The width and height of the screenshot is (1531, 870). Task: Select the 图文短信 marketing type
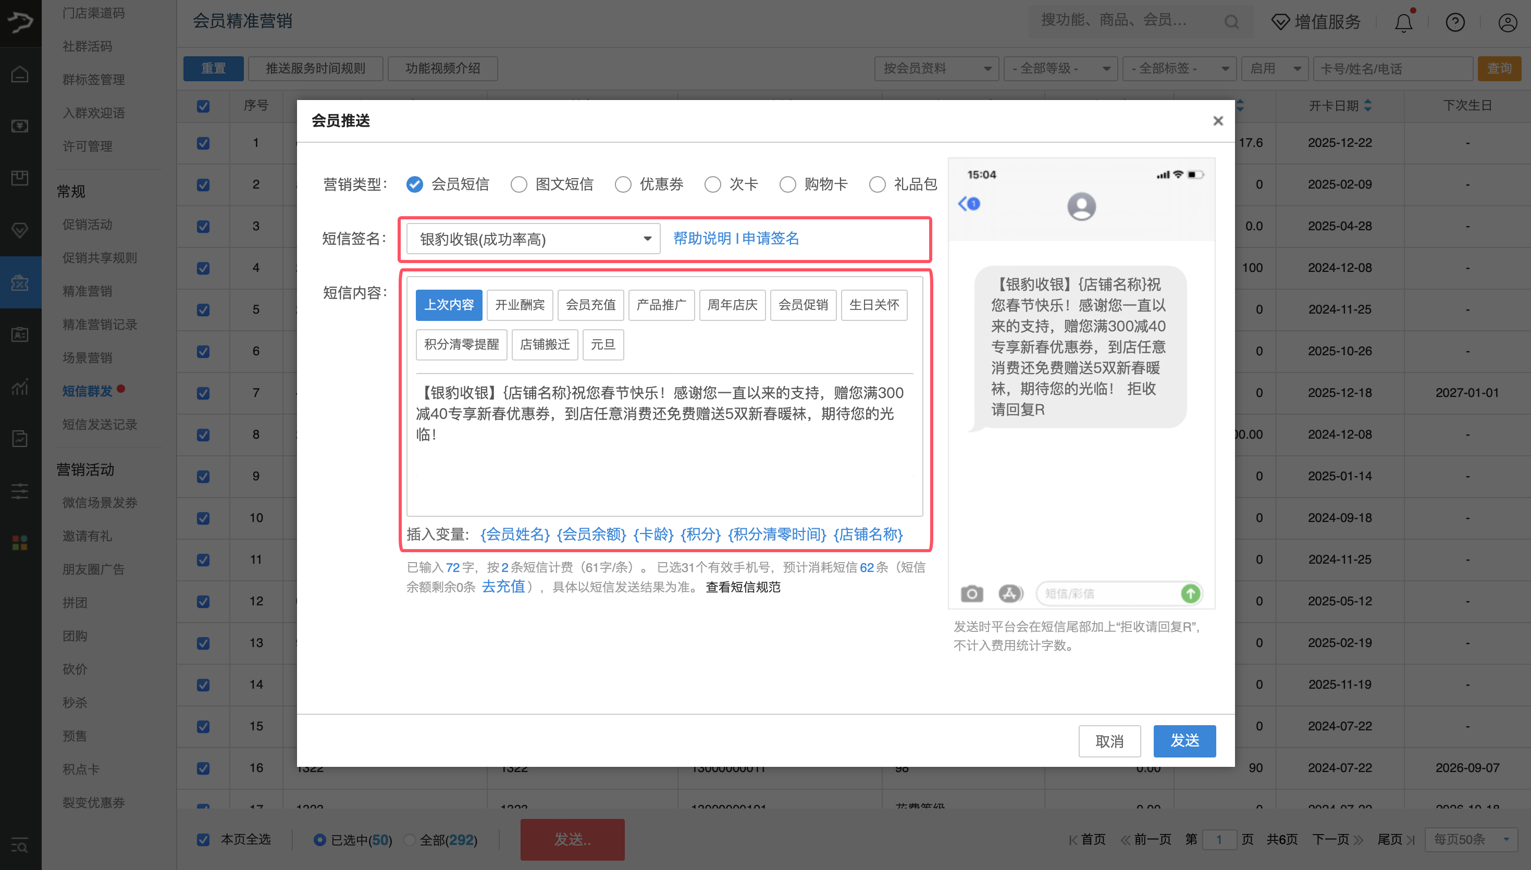[x=518, y=184]
